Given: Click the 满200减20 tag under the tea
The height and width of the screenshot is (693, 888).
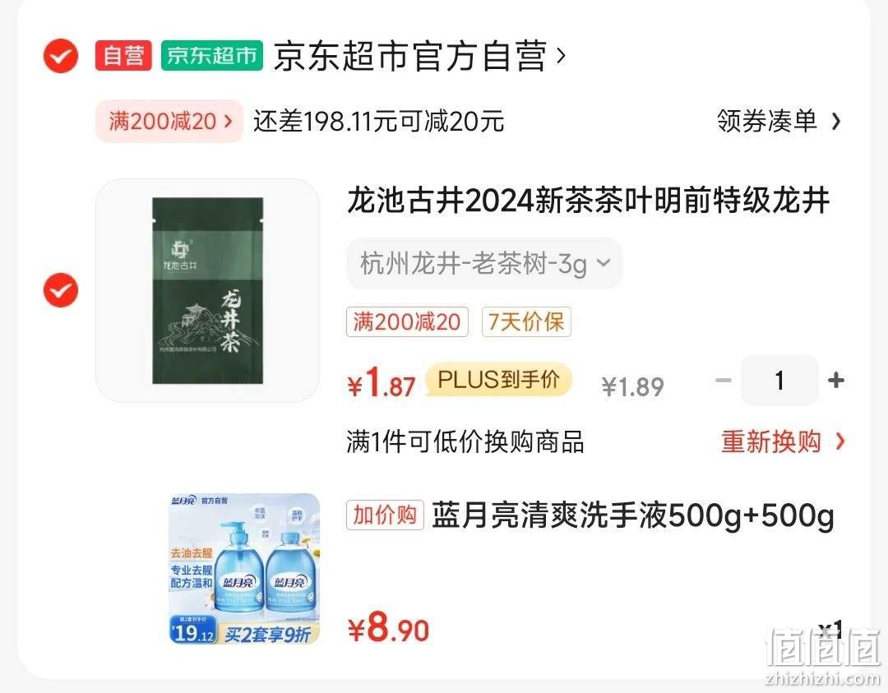Looking at the screenshot, I should [x=407, y=322].
